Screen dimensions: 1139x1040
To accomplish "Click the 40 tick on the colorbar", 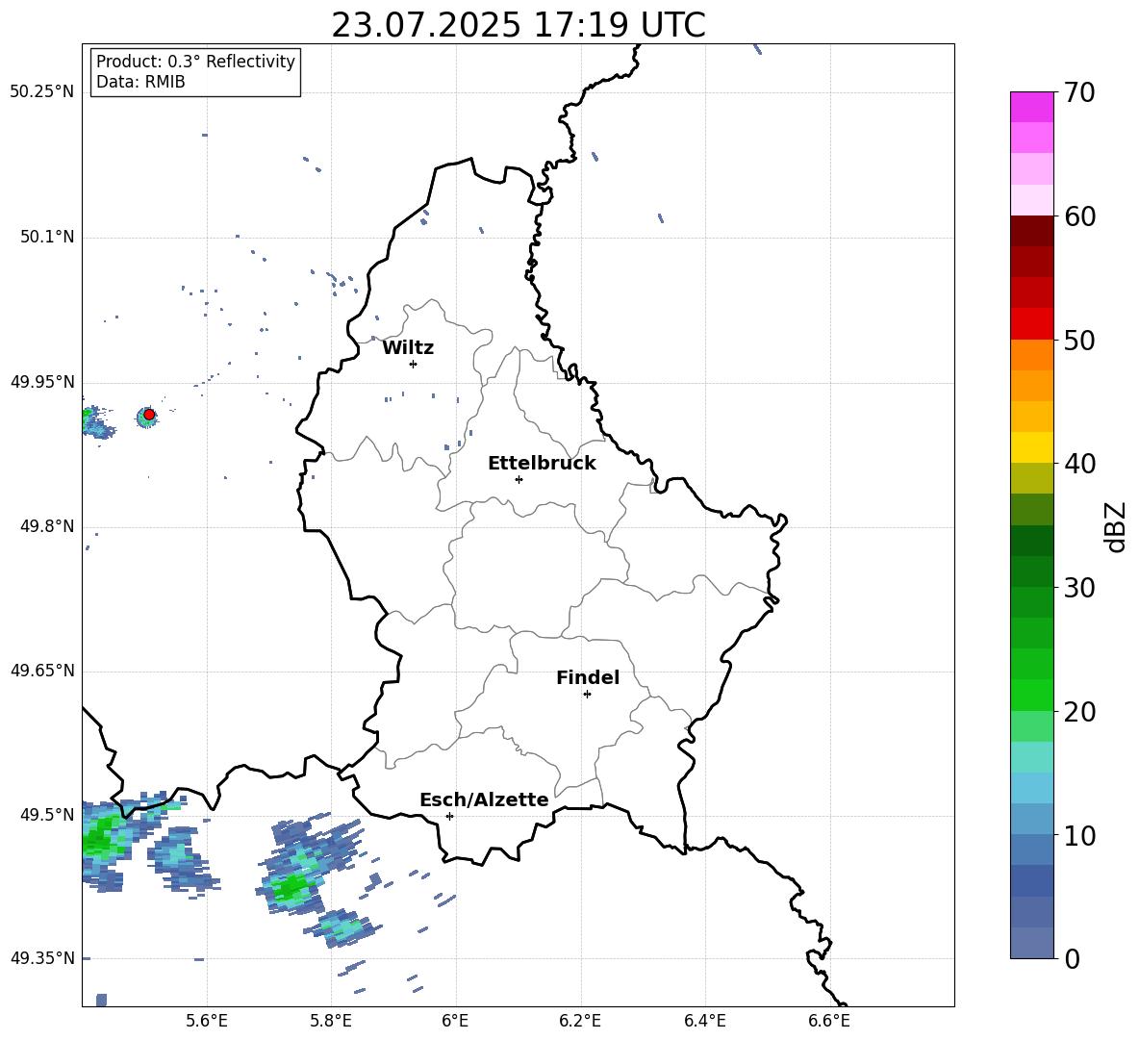I will 1079,464.
